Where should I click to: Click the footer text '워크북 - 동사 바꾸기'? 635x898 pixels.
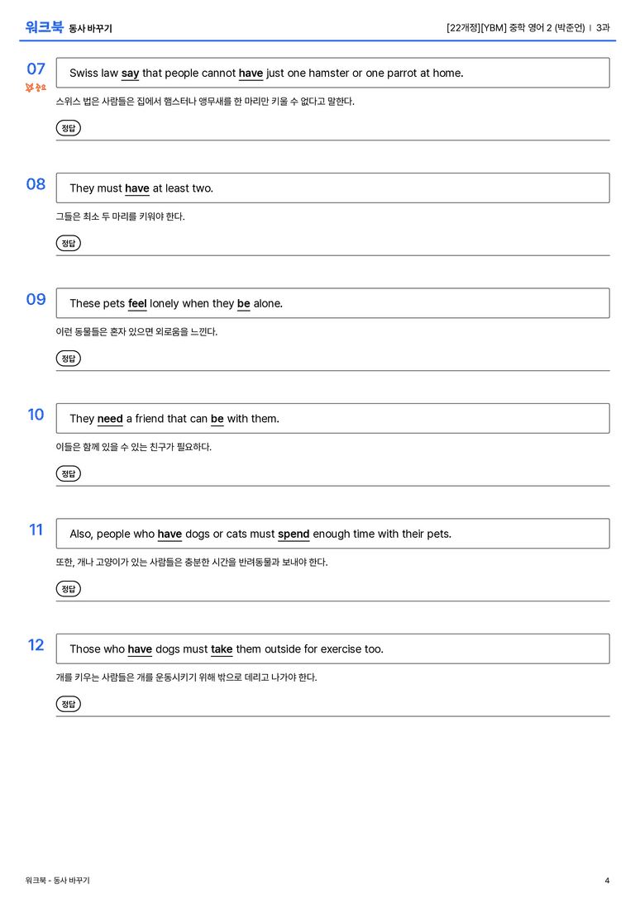click(x=57, y=881)
